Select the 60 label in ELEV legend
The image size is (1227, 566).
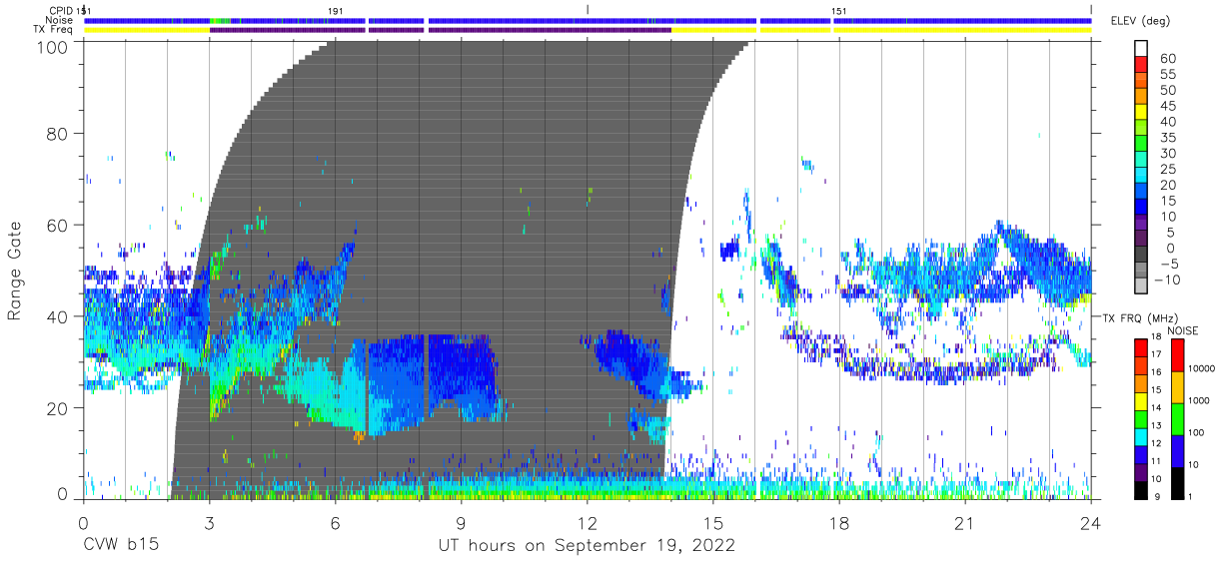[1166, 59]
